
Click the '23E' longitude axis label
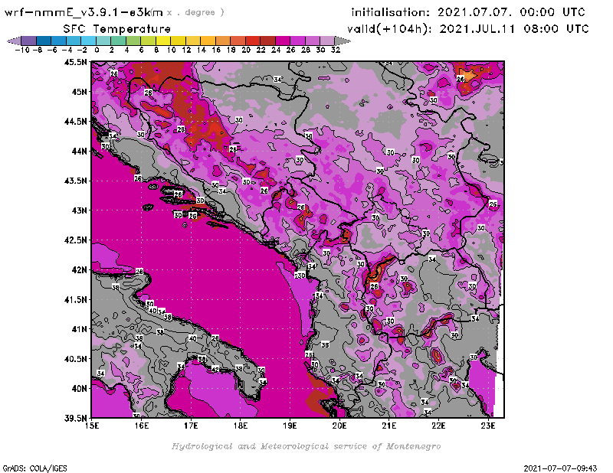(488, 426)
